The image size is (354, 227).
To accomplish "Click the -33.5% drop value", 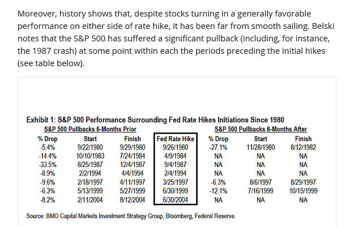I will click(48, 165).
